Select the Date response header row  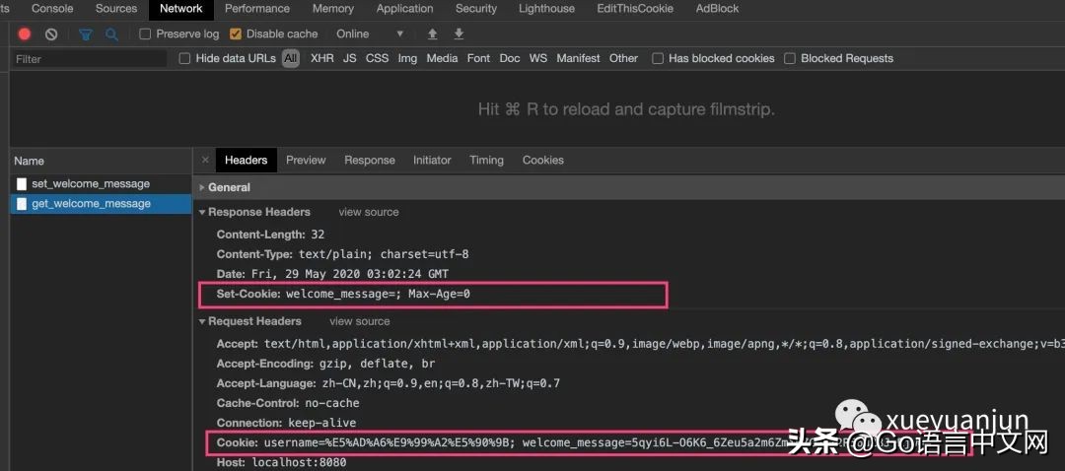(x=332, y=274)
